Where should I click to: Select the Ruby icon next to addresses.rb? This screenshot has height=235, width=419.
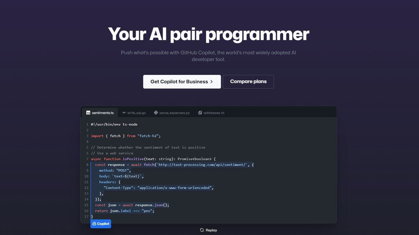click(199, 112)
